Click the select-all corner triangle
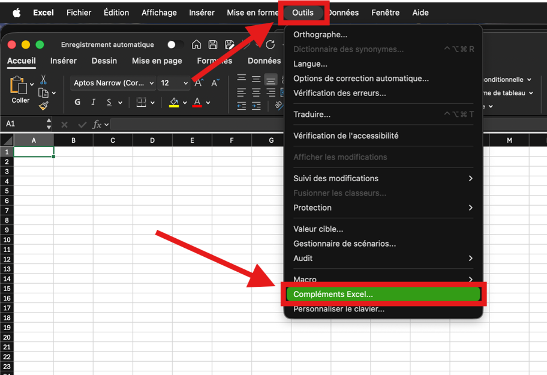547x375 pixels. pyautogui.click(x=7, y=140)
